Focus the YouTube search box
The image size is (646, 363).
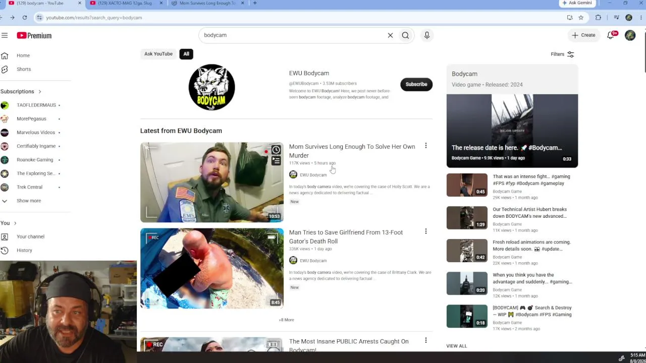coord(292,35)
